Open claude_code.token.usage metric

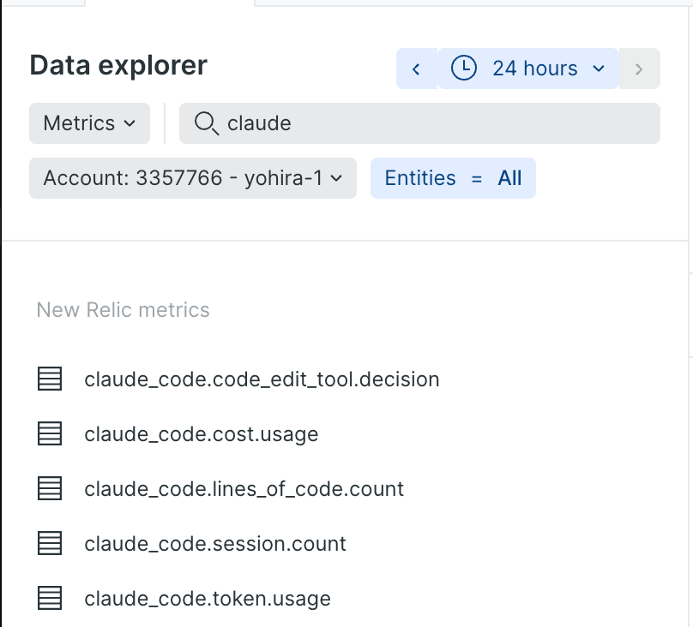[x=208, y=599]
